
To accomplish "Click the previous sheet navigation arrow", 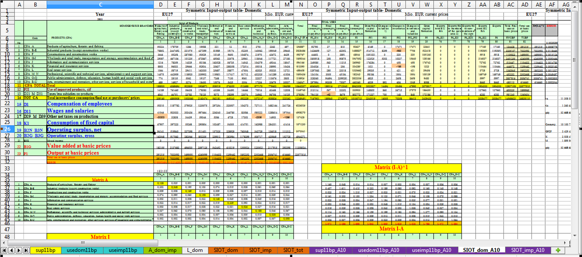I will click(11, 250).
